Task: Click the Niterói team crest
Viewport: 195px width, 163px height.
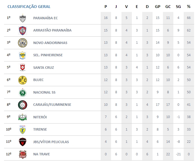Action: coord(23,117)
